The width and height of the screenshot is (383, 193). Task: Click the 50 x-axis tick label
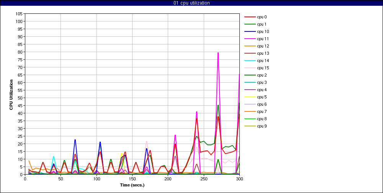coord(61,179)
